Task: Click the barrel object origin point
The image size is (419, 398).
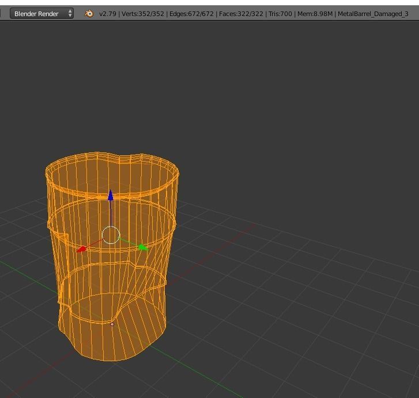Action: tap(112, 324)
